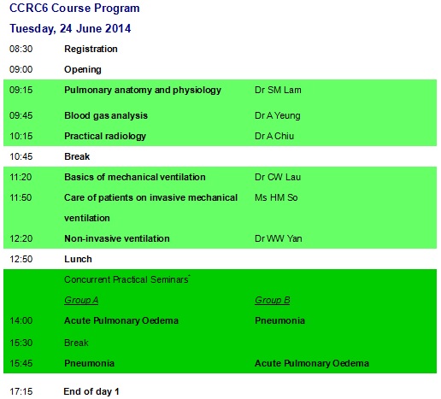441x399 pixels.
Task: Select Basics of mechanical ventilation session
Action: pyautogui.click(x=135, y=177)
